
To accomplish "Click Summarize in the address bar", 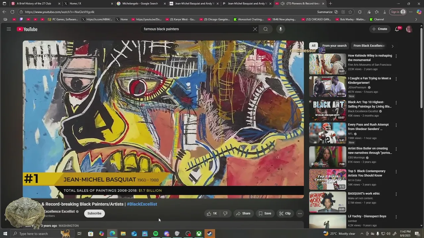I will pos(325,12).
